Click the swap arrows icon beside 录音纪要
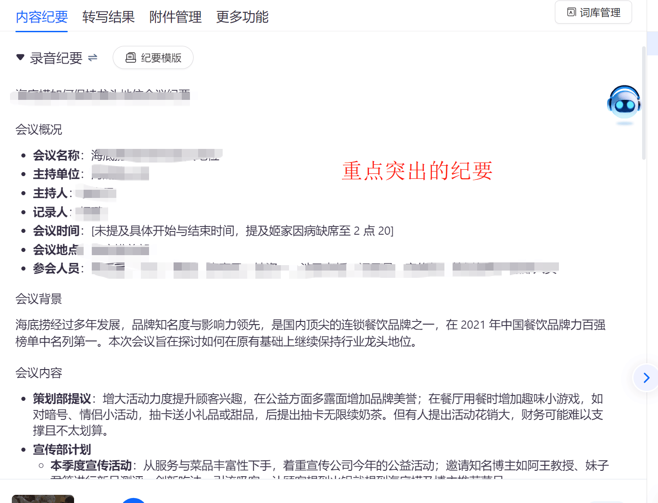 [x=93, y=58]
